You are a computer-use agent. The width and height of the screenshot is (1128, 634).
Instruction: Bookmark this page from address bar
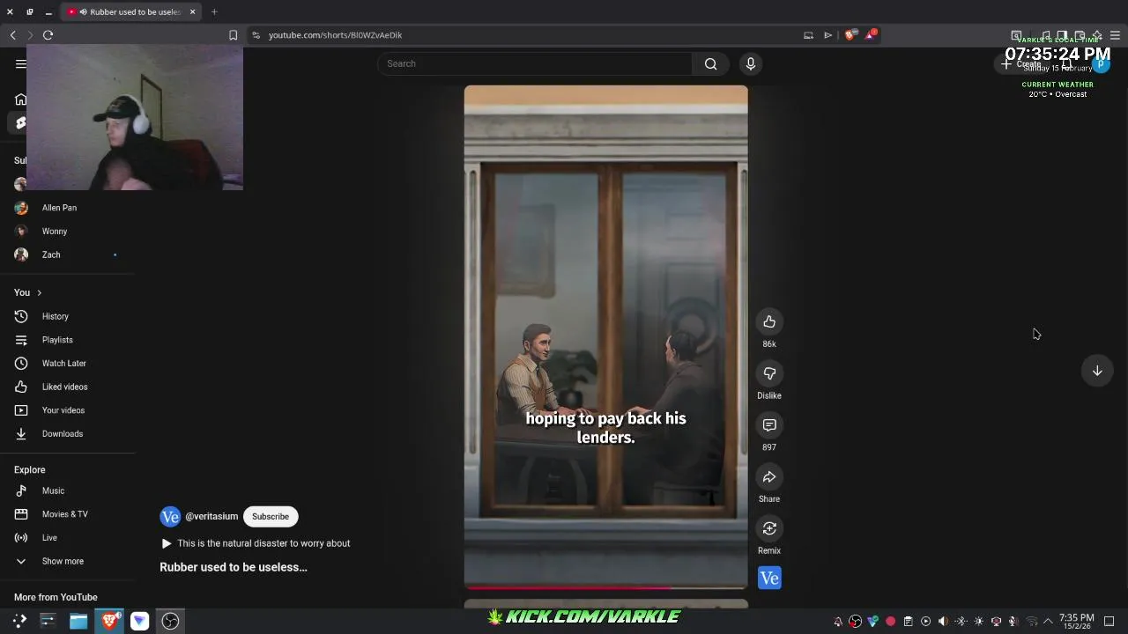233,35
